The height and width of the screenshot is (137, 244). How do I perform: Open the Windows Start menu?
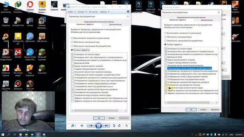point(3,134)
